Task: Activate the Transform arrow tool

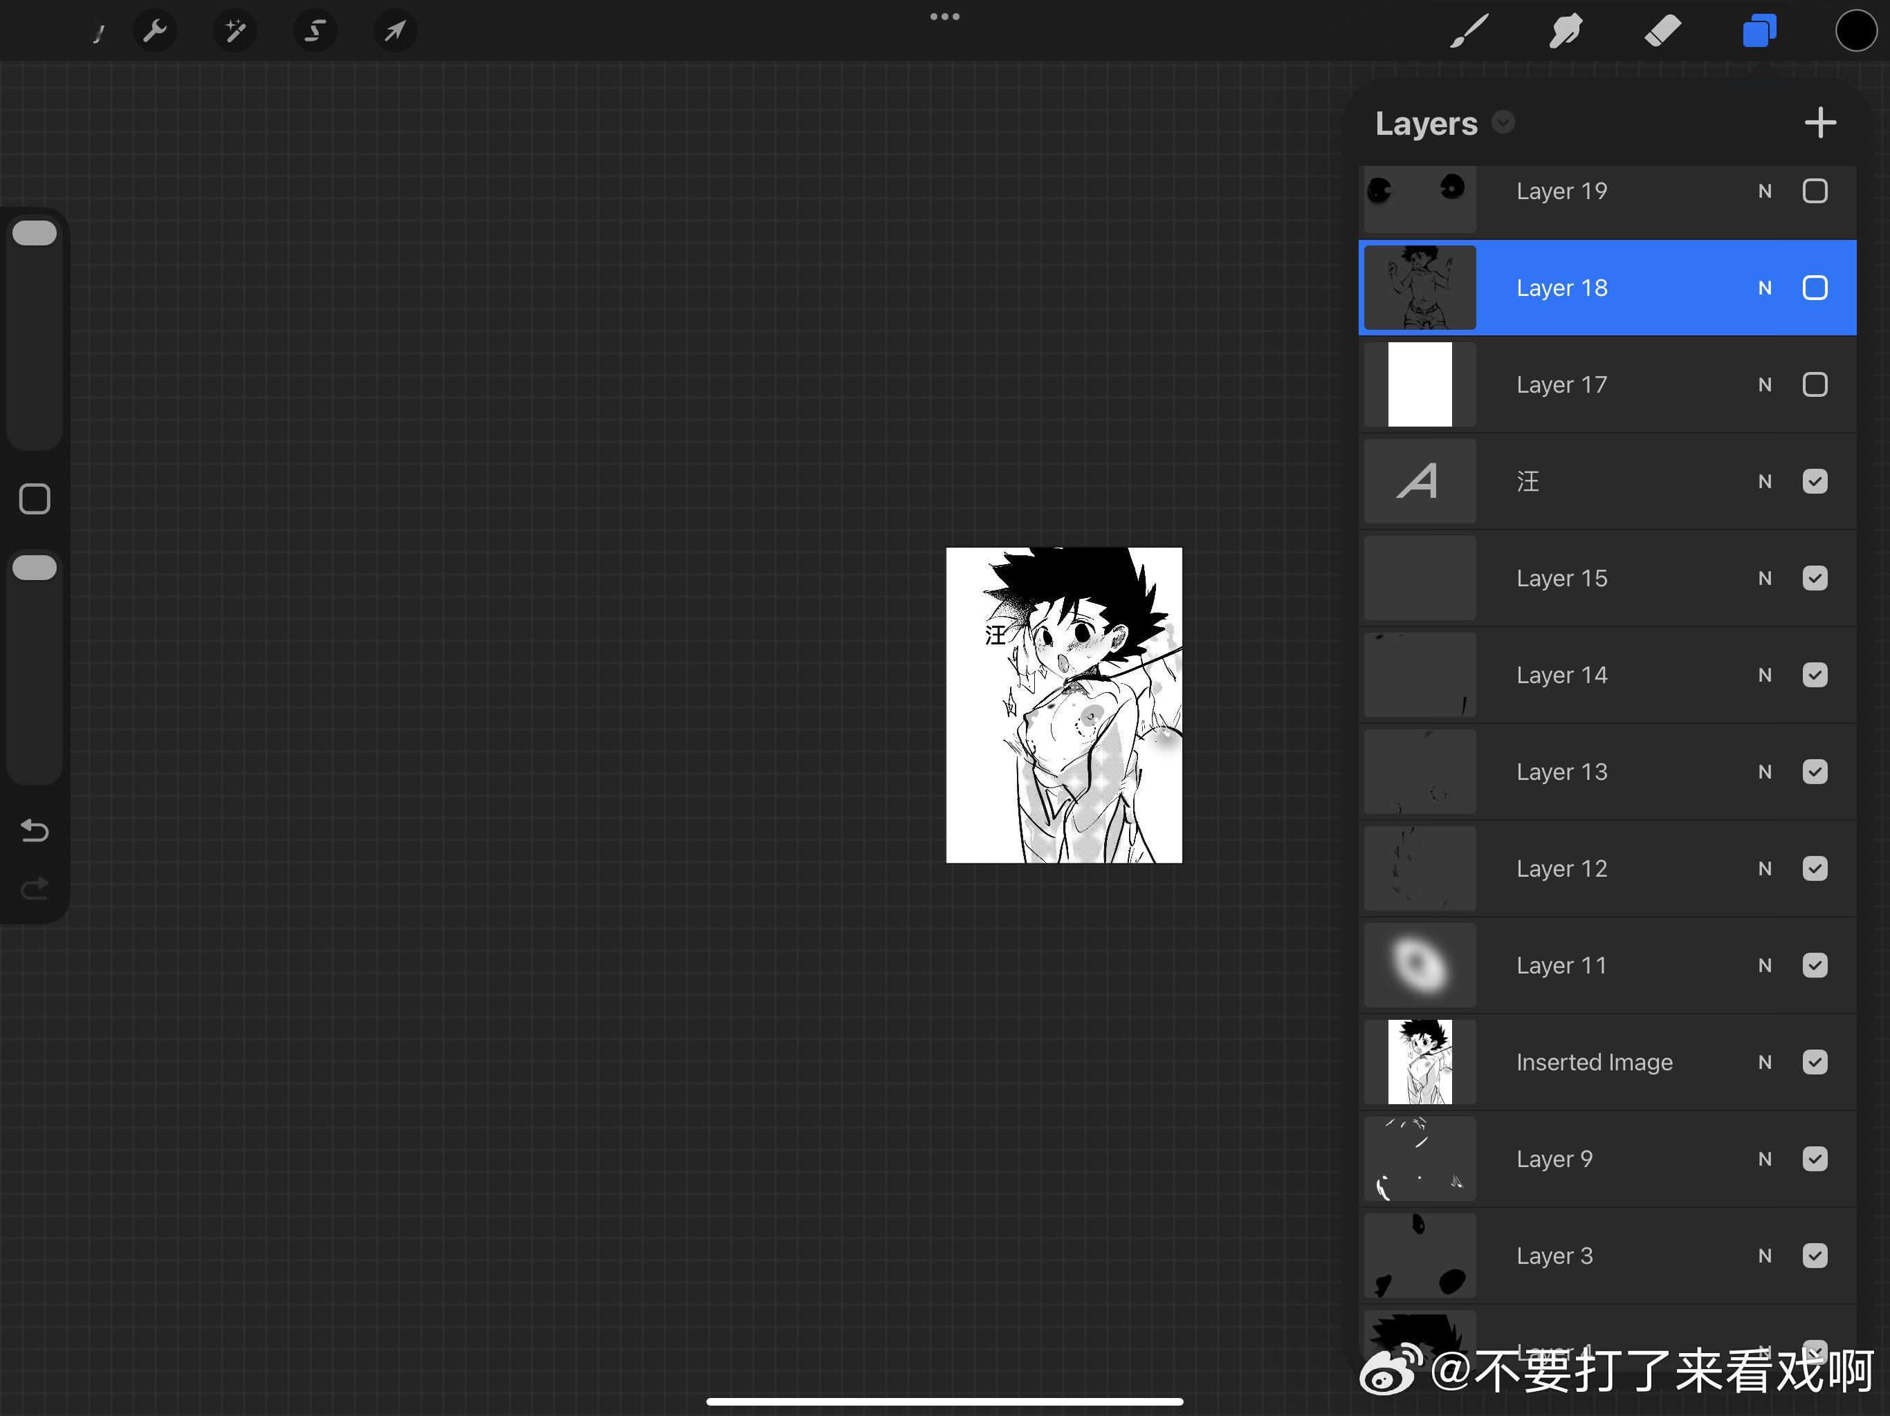Action: pyautogui.click(x=396, y=32)
